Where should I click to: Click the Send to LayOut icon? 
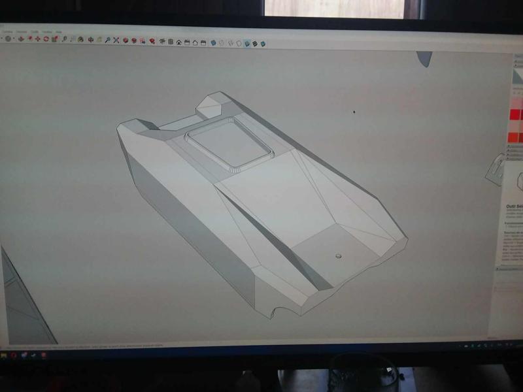coord(143,41)
